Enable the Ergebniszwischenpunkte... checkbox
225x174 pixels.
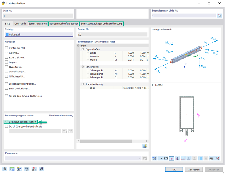click(x=7, y=84)
